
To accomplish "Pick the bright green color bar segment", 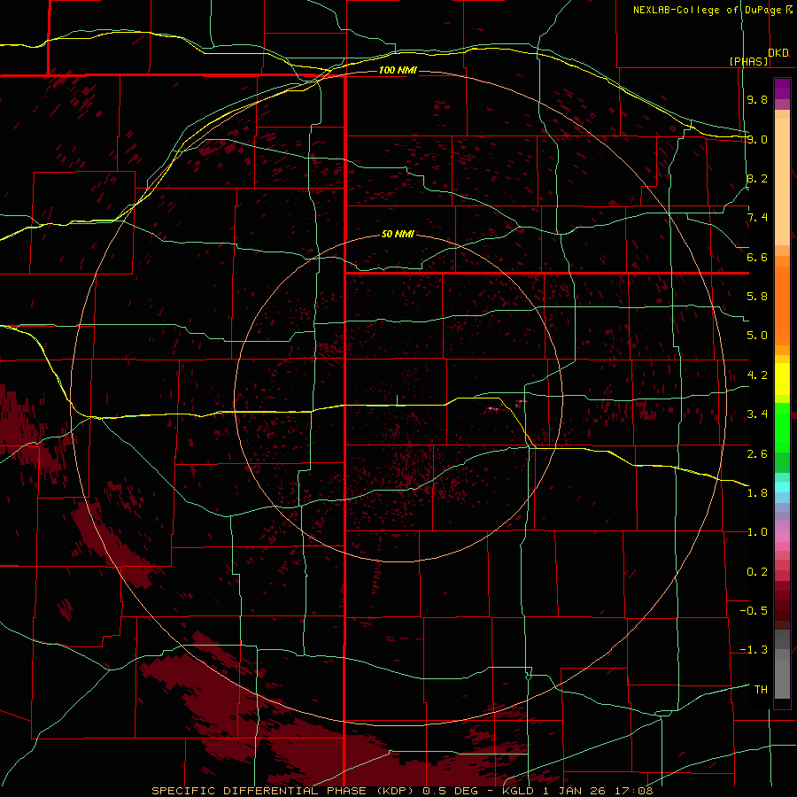I will point(782,427).
